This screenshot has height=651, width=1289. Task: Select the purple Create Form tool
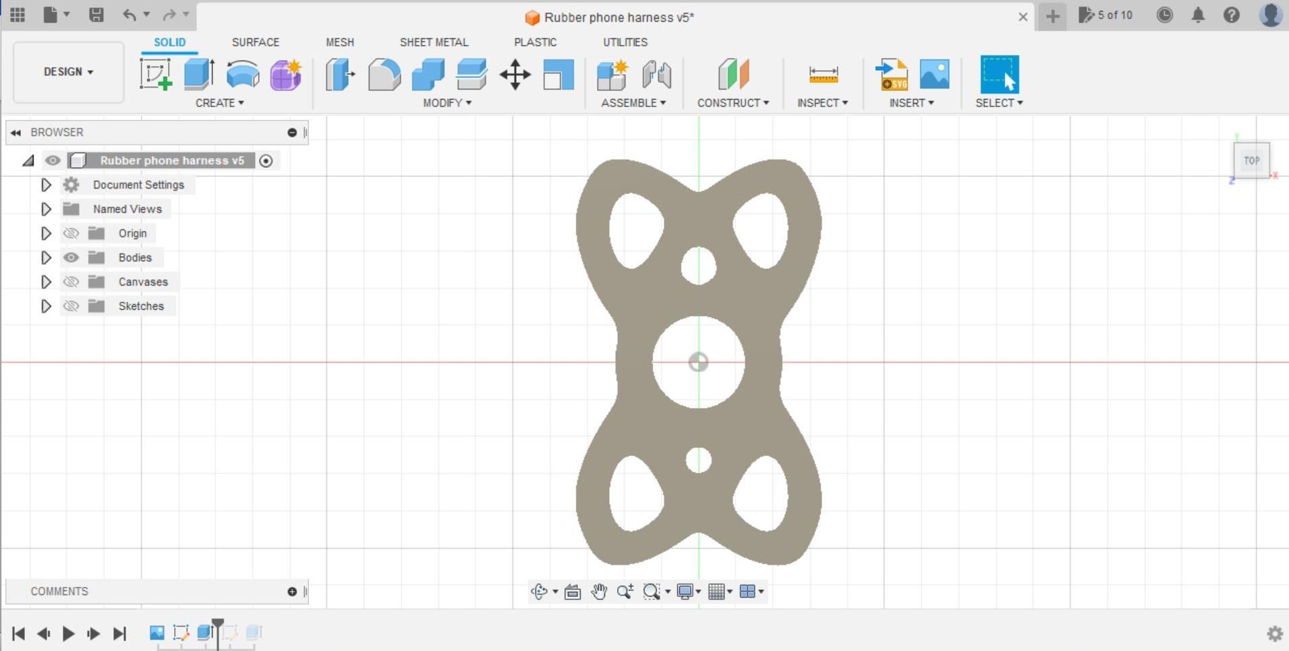click(x=286, y=74)
